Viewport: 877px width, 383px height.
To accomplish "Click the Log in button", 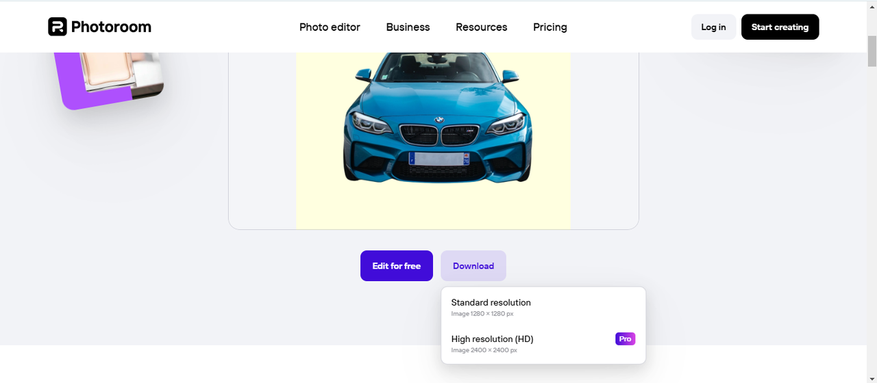I will pyautogui.click(x=713, y=27).
